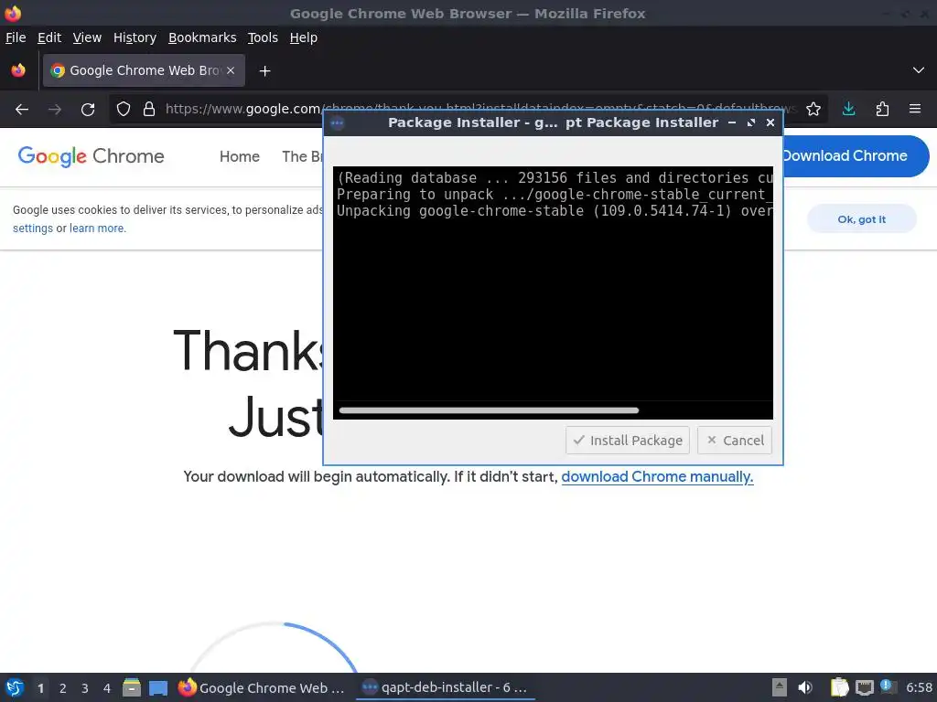Reload the page in Firefox
The image size is (937, 702).
coord(88,110)
